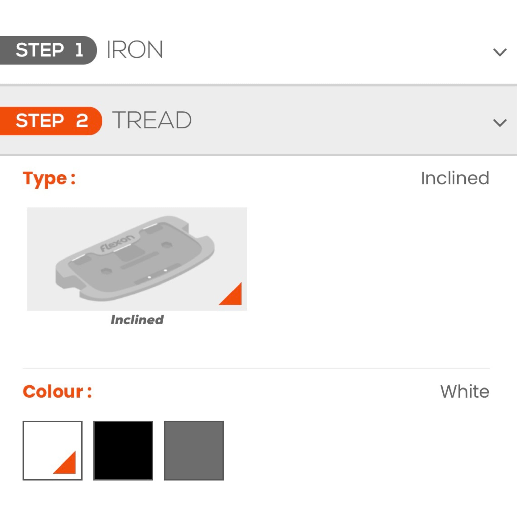
Task: Click the orange Type: label
Action: tap(49, 178)
